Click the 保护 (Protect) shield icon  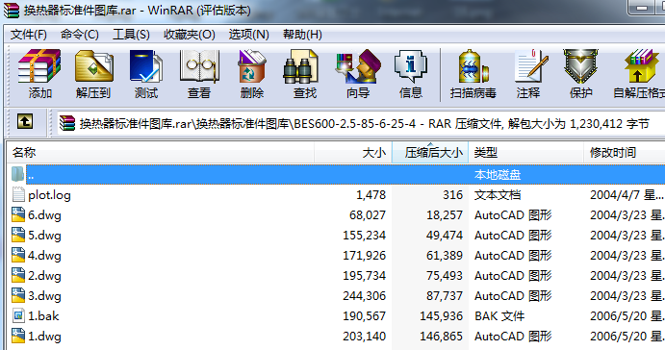580,66
